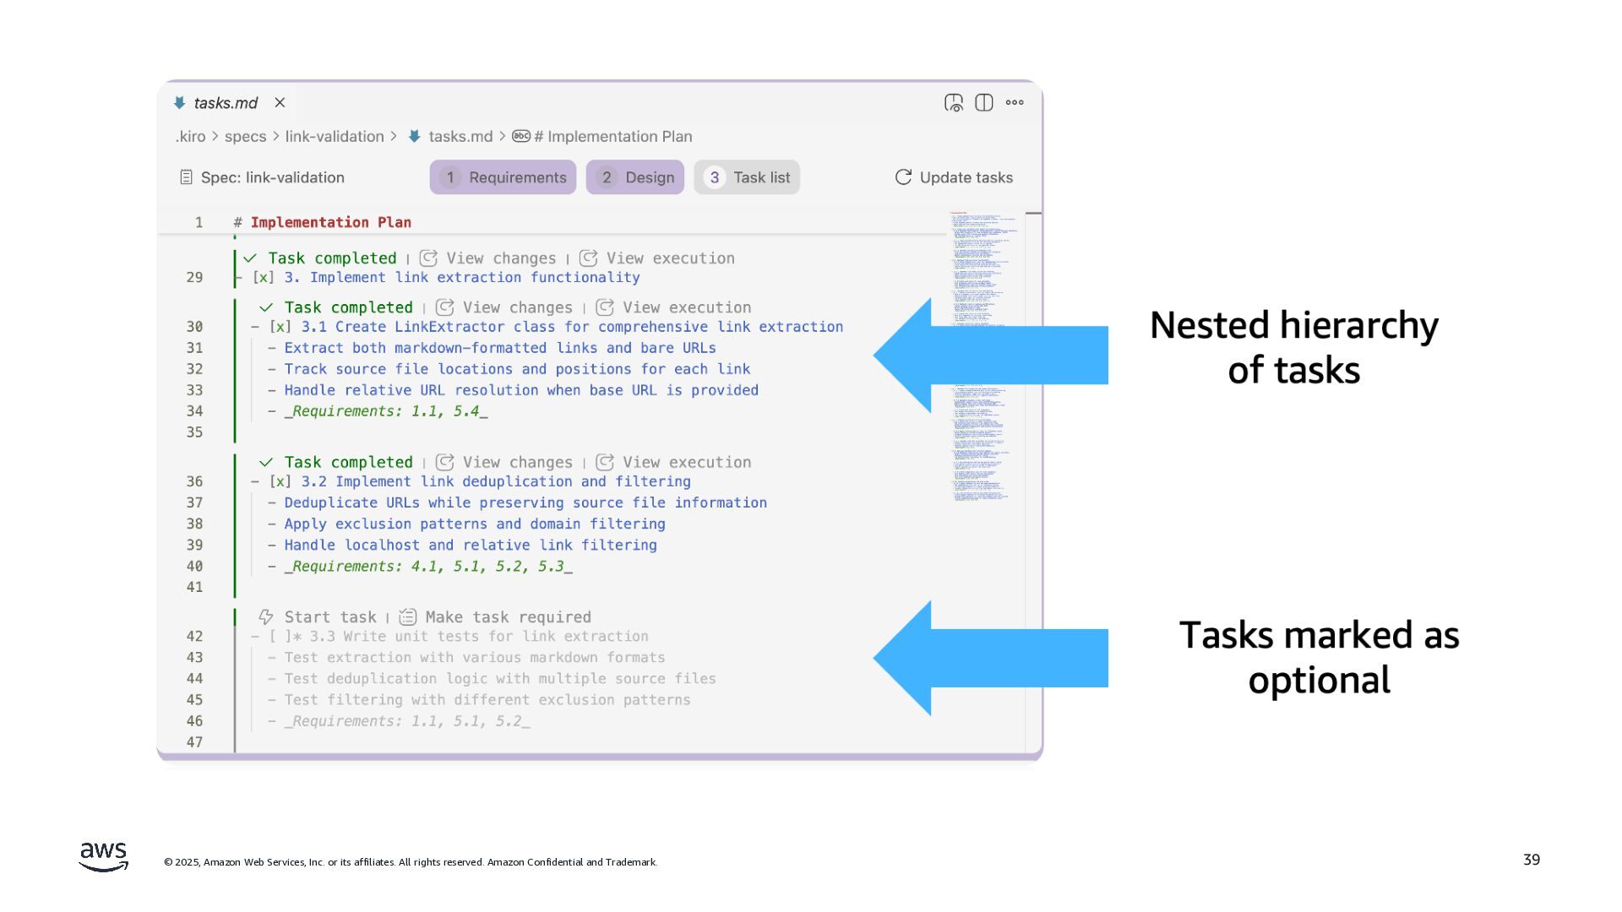Click View execution icon for task 3.2

pyautogui.click(x=605, y=463)
